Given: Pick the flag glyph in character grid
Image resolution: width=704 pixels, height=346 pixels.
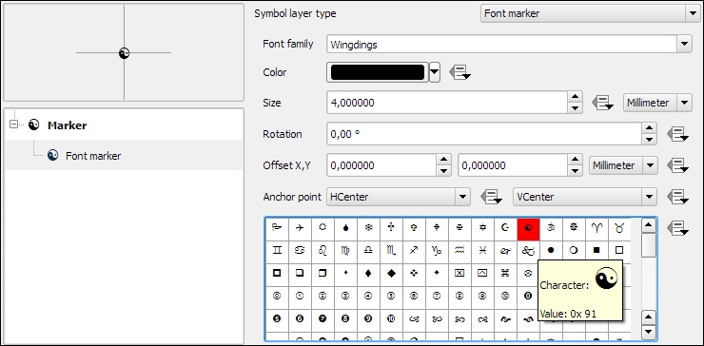Looking at the screenshot, I should tap(277, 228).
